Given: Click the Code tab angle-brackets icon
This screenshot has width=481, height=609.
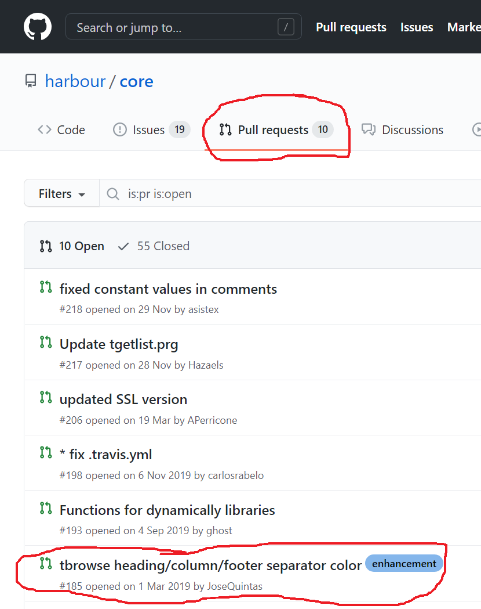Looking at the screenshot, I should pos(45,129).
